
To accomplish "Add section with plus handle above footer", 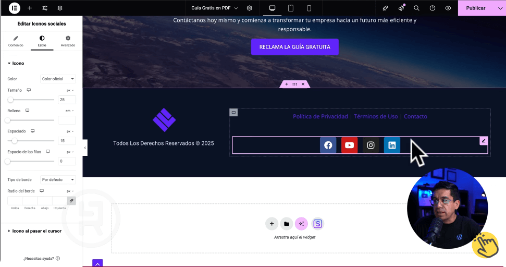I will 287,84.
